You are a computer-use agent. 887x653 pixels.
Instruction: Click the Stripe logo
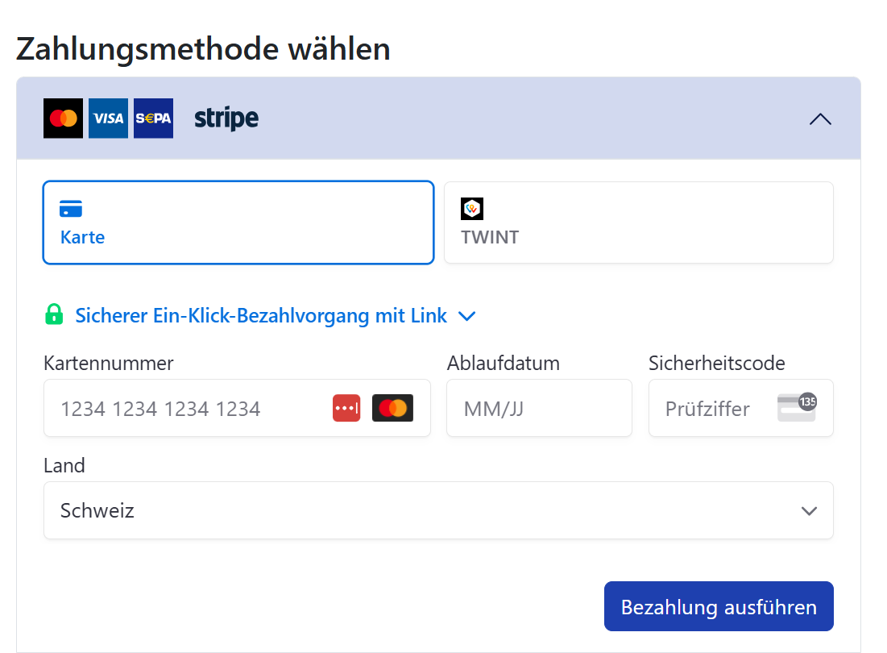click(226, 119)
